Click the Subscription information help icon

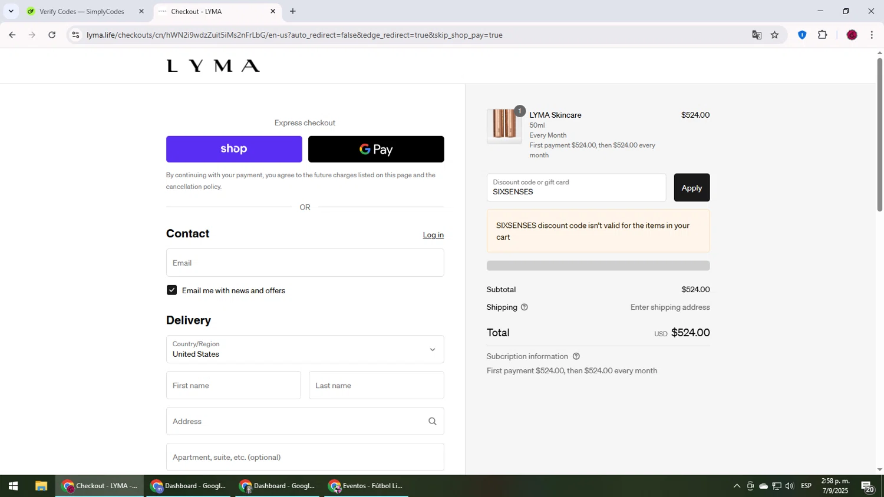[576, 356]
